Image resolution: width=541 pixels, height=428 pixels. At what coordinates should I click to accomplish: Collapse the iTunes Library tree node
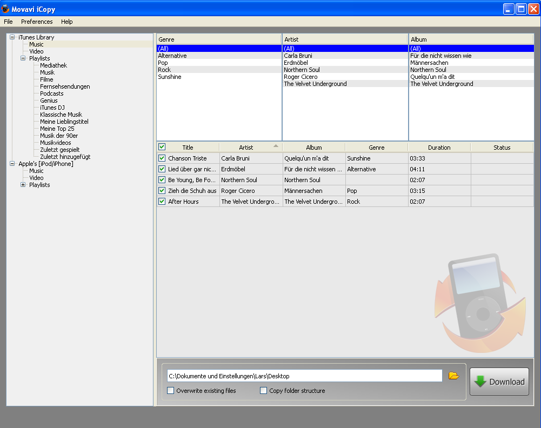(12, 37)
